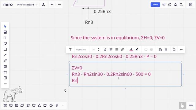
Task: Click the rotate handle of text box
Action: click(x=65, y=90)
